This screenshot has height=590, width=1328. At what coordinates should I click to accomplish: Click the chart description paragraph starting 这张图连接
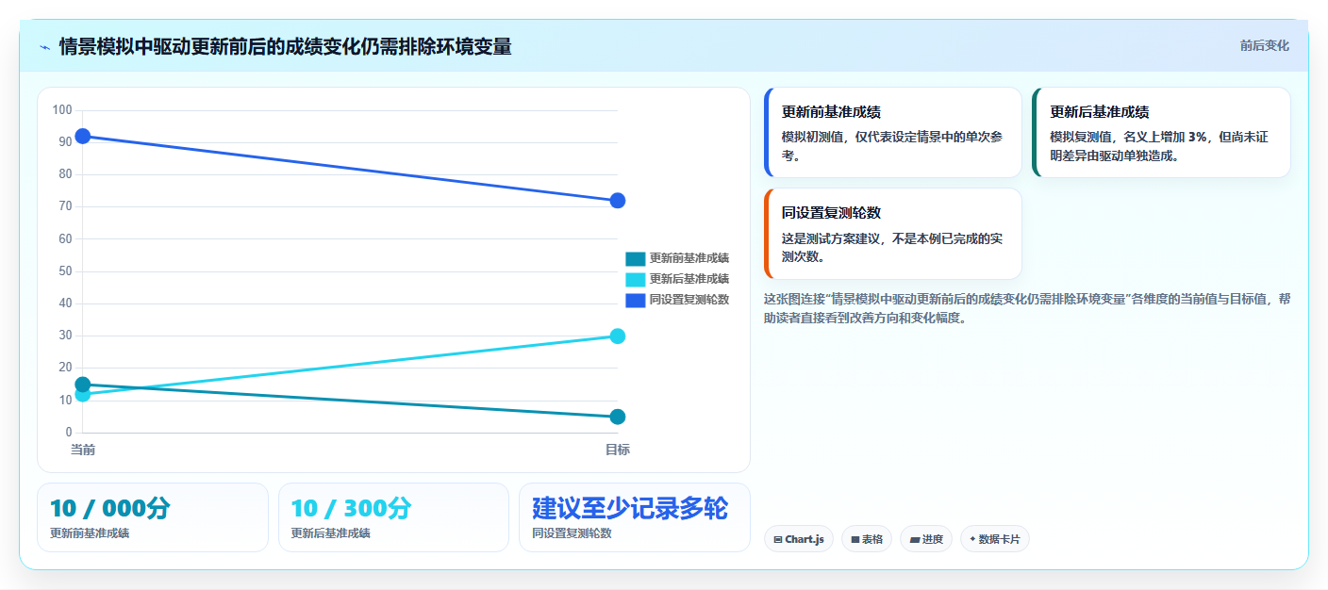point(1027,308)
